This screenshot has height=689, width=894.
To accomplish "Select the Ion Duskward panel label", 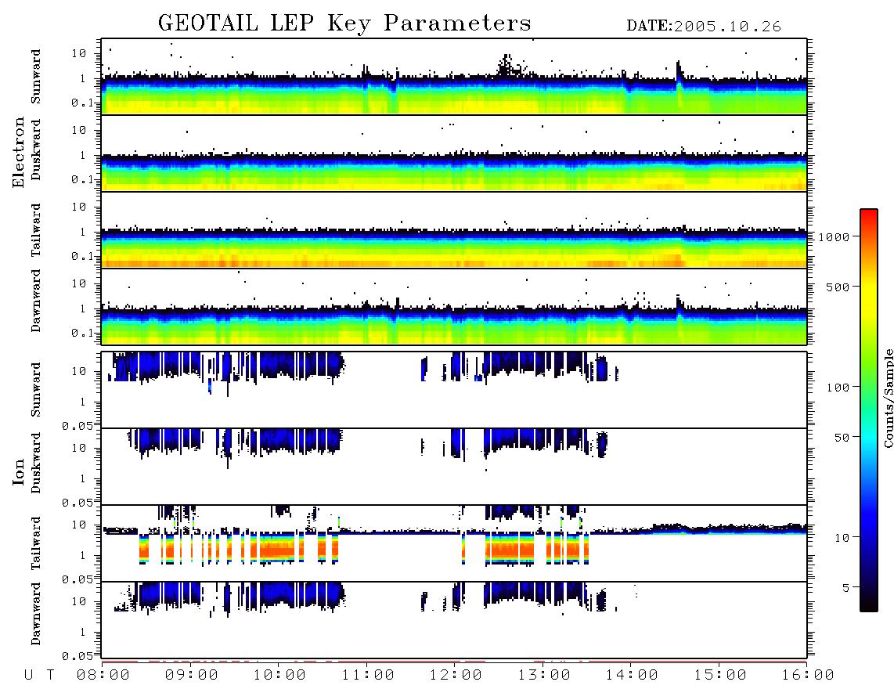I will click(x=36, y=463).
